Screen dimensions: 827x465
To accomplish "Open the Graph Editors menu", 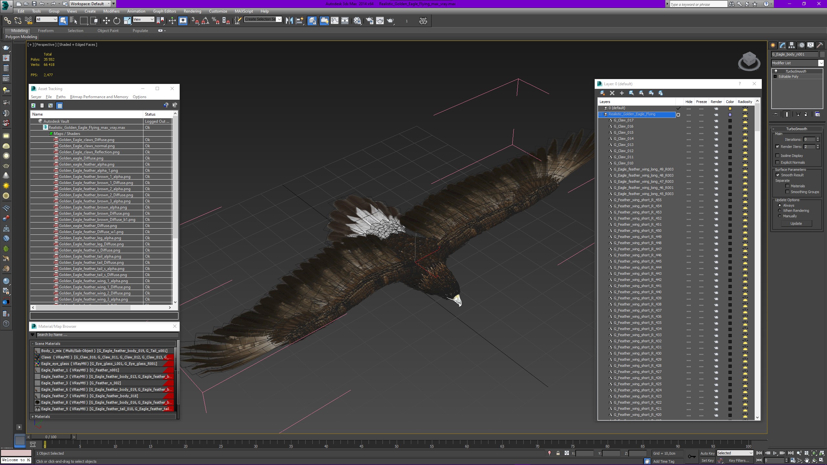I will [164, 11].
